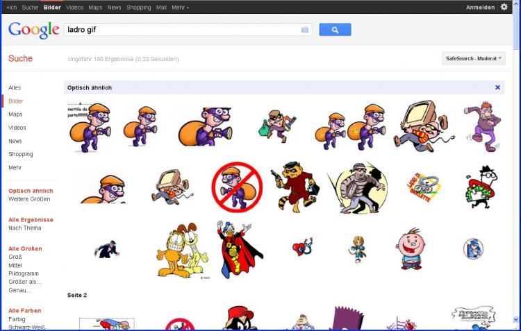Select the Piktogramm size filter

click(x=24, y=273)
